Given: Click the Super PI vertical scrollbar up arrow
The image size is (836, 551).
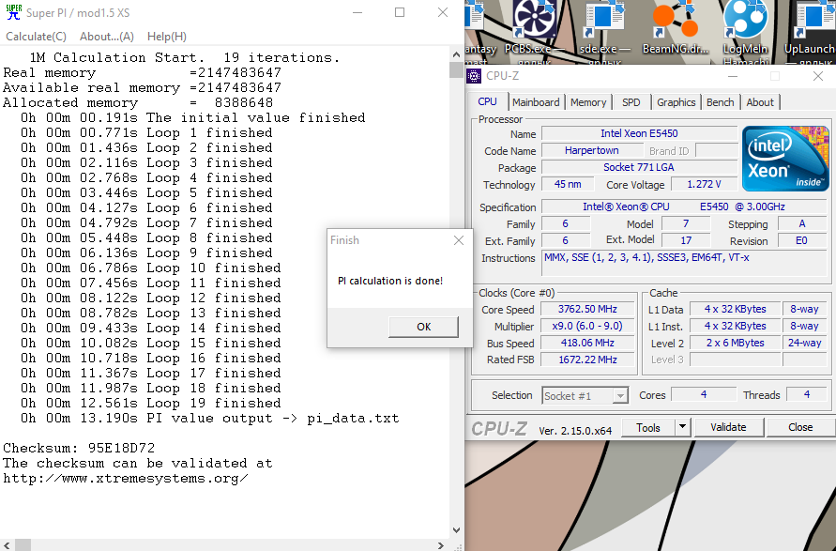Looking at the screenshot, I should click(x=456, y=54).
